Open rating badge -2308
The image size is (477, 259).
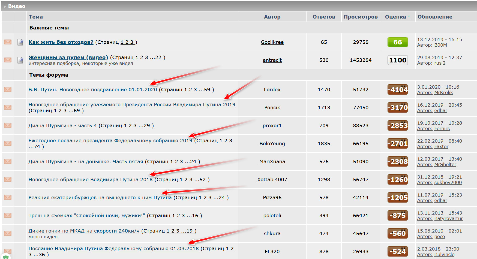[x=398, y=161]
